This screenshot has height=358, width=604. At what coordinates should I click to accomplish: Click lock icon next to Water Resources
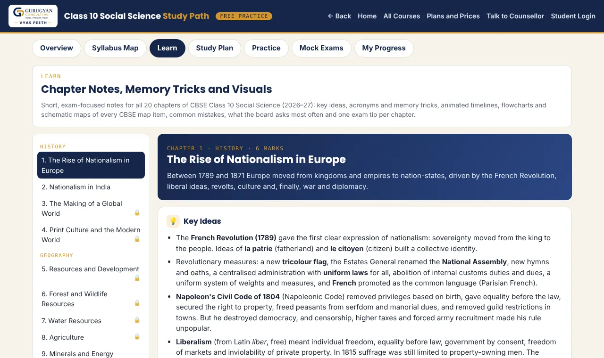[137, 320]
